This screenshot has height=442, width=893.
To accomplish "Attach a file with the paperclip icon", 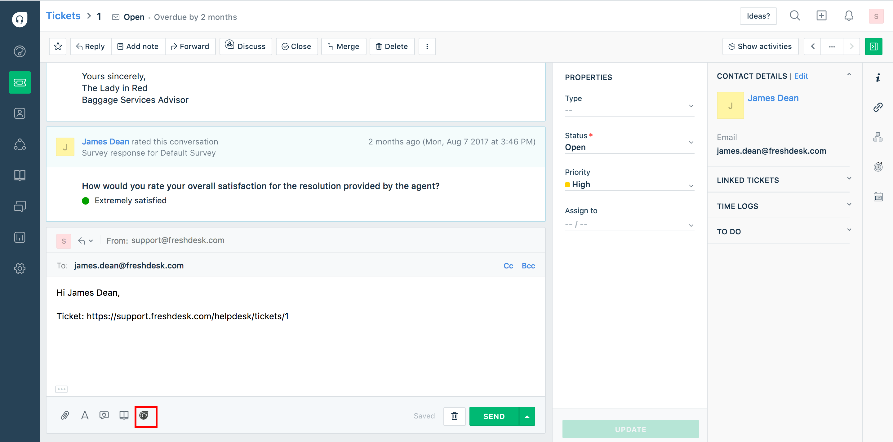I will pos(65,415).
